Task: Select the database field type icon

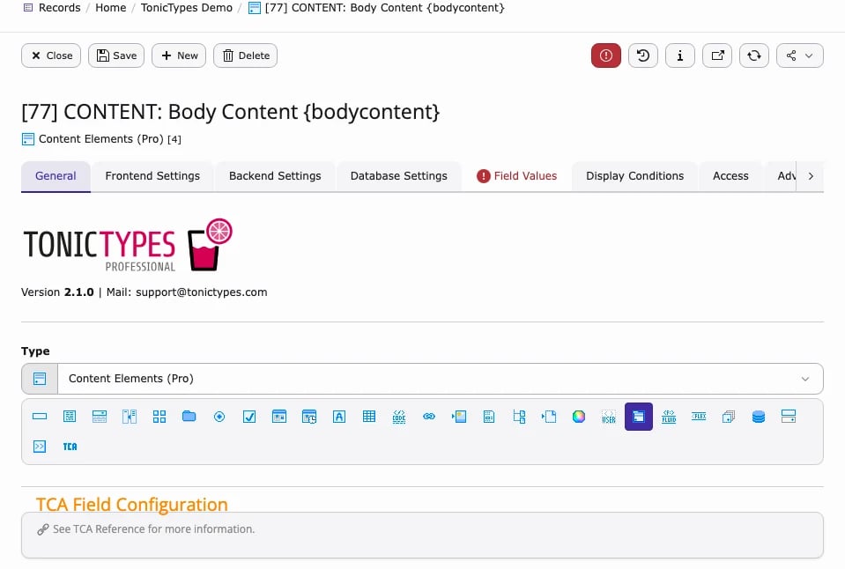Action: pyautogui.click(x=759, y=417)
